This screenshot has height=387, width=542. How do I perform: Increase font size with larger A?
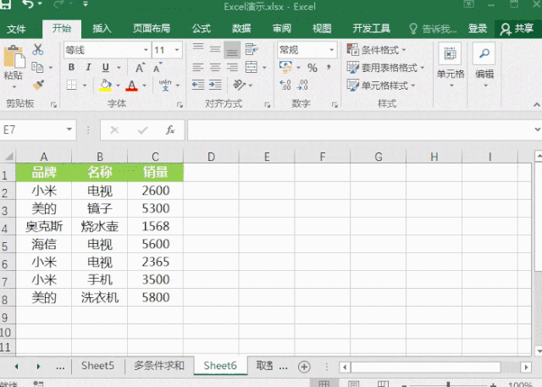(x=140, y=68)
